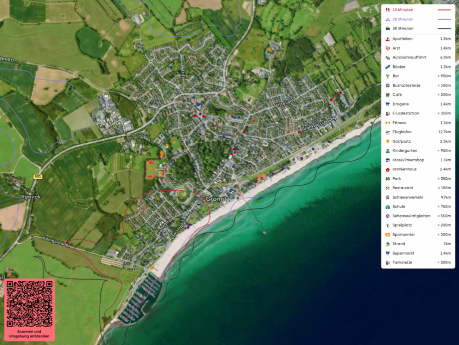Click the "Mittelweg" street label
The image size is (459, 345).
(285, 102)
